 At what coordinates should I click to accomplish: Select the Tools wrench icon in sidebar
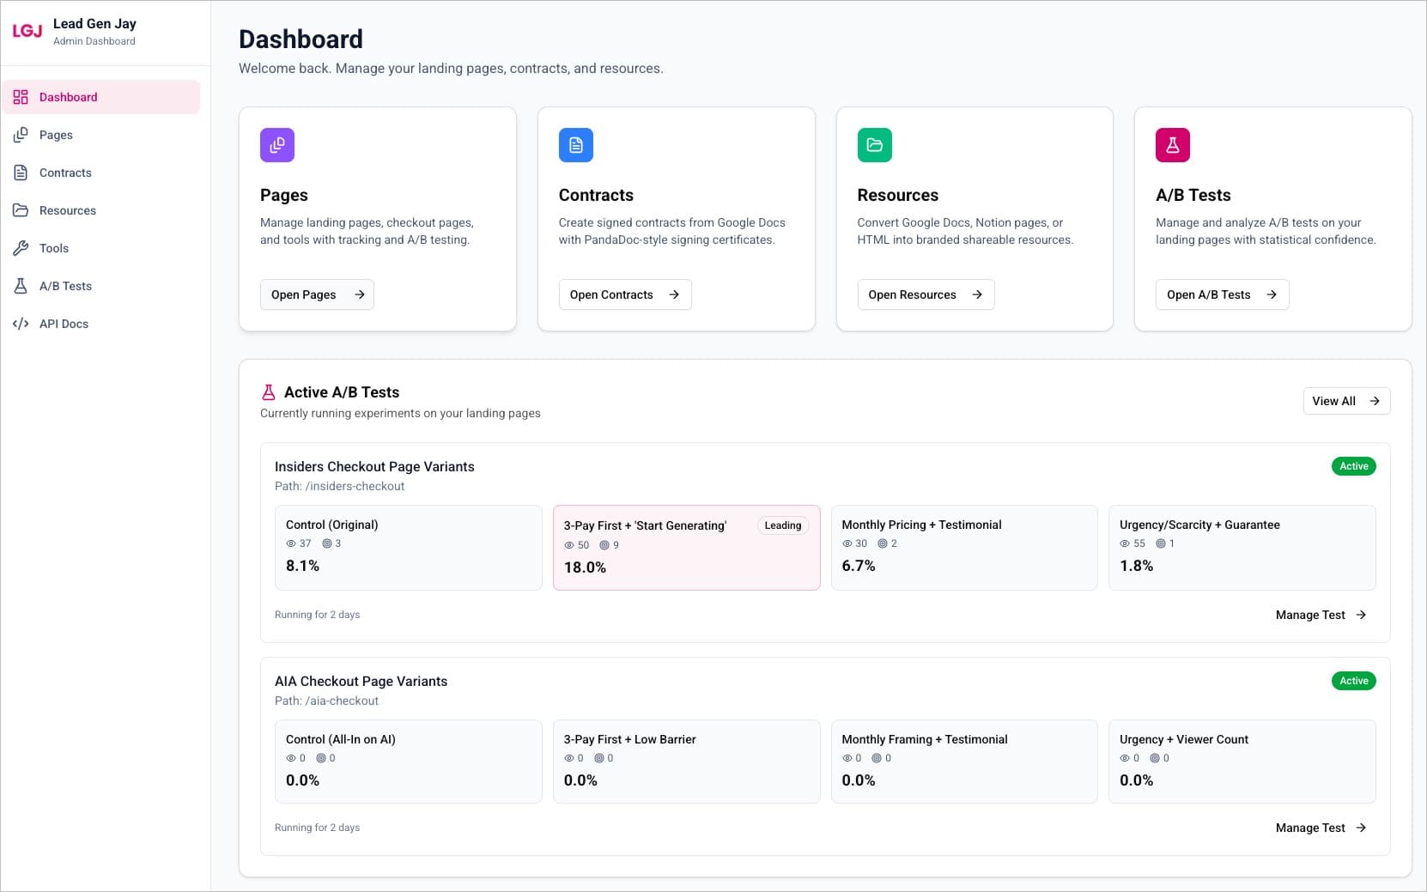click(x=21, y=248)
